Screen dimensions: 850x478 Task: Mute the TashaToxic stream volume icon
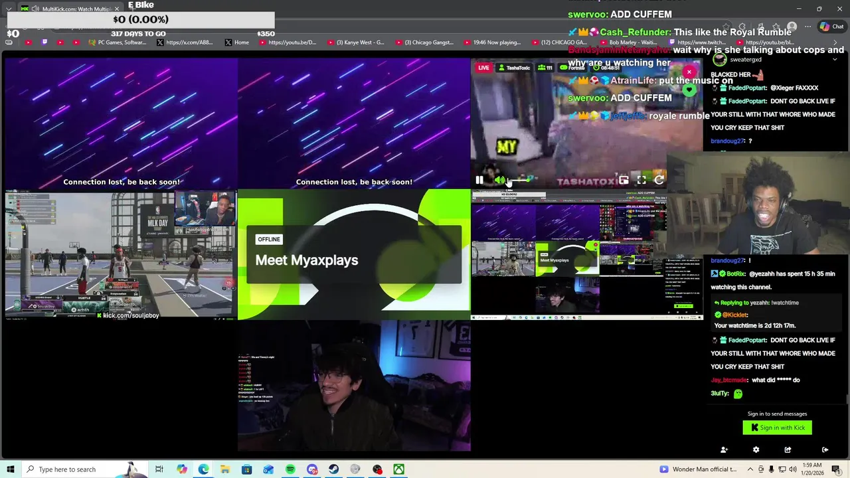[x=499, y=180]
